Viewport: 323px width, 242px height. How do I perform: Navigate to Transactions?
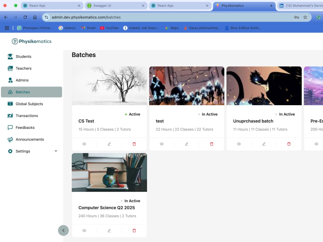point(31,116)
